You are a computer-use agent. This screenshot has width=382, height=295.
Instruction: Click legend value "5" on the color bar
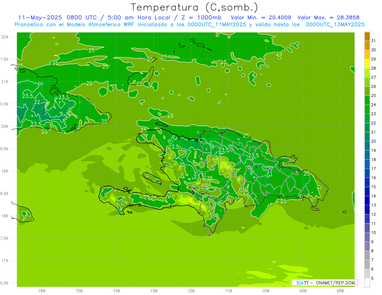click(373, 278)
